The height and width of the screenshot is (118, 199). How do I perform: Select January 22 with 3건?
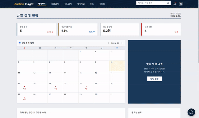(x=86, y=87)
